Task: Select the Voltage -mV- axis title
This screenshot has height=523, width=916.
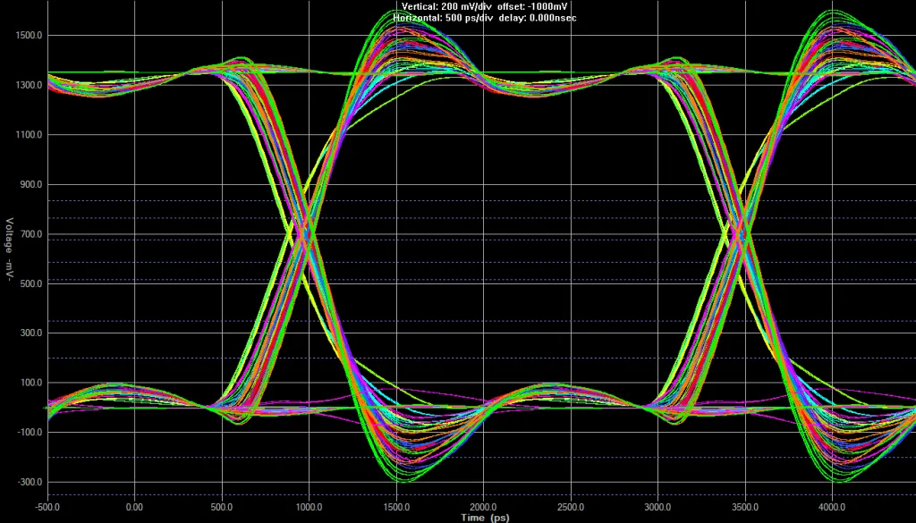Action: [x=9, y=249]
